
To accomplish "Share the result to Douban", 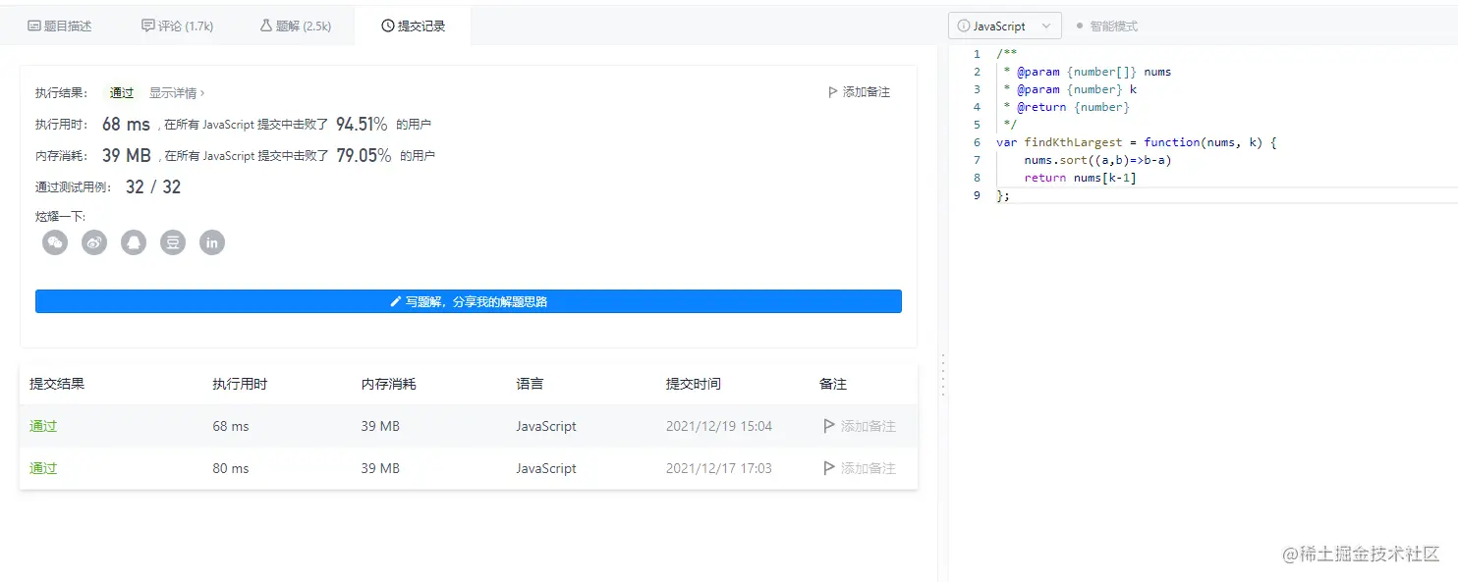I will point(173,242).
